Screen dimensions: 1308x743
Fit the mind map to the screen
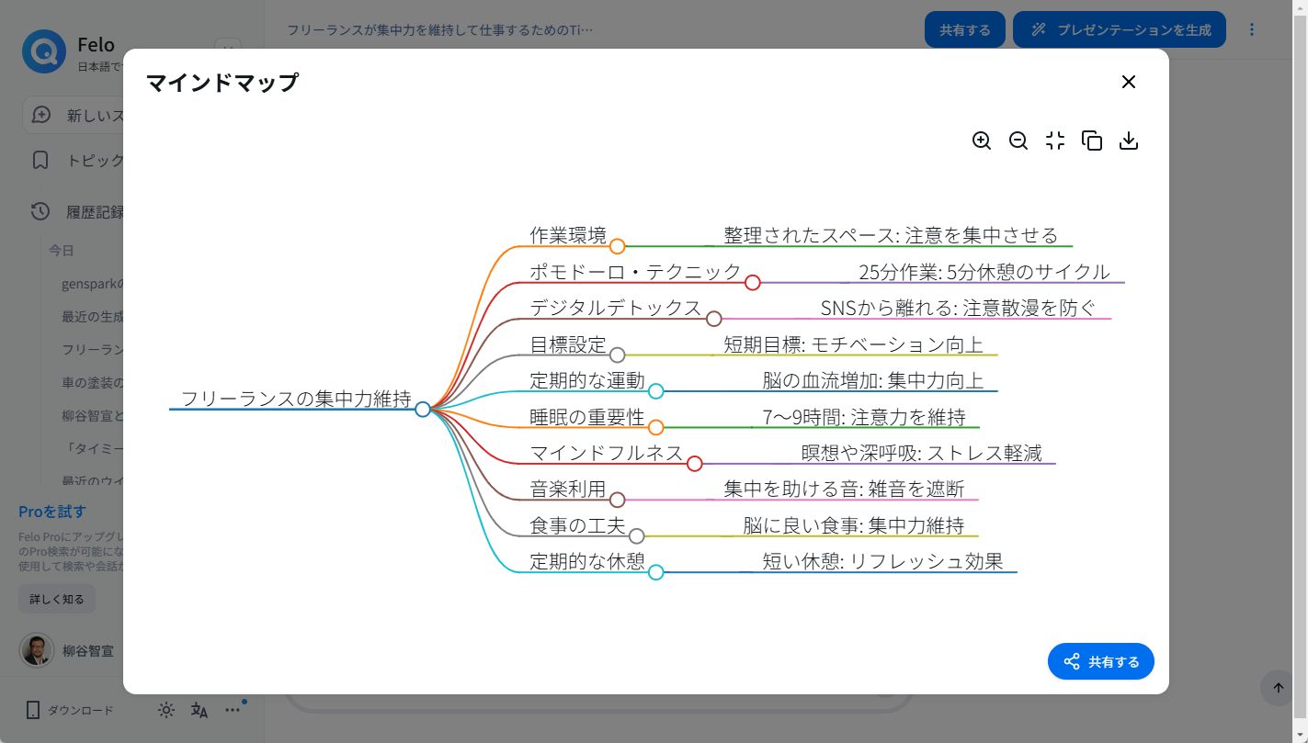click(1055, 141)
